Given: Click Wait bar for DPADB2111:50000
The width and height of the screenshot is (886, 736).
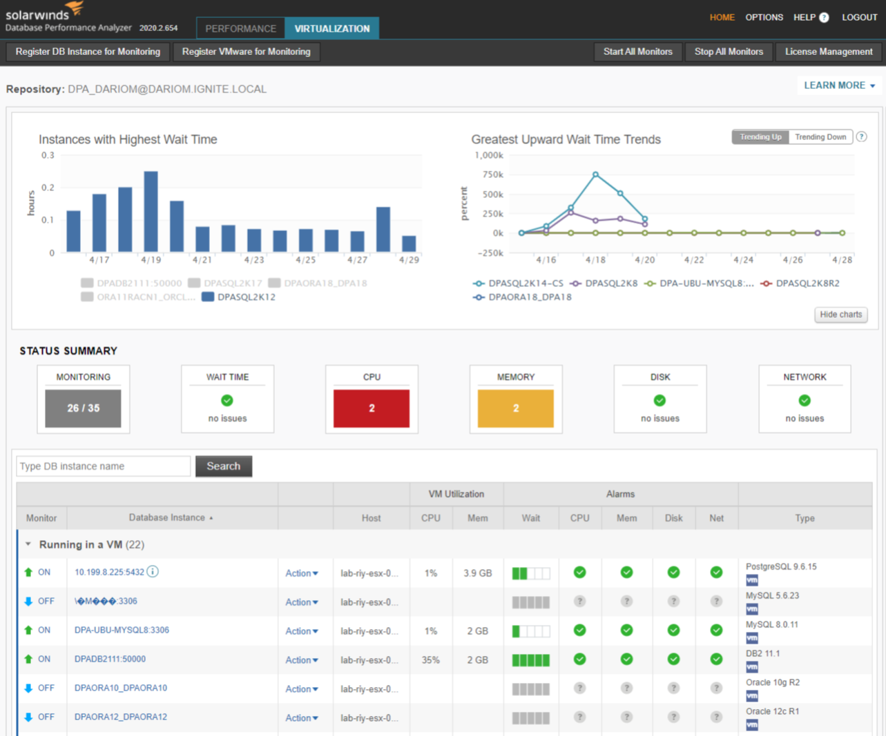Looking at the screenshot, I should pyautogui.click(x=531, y=660).
